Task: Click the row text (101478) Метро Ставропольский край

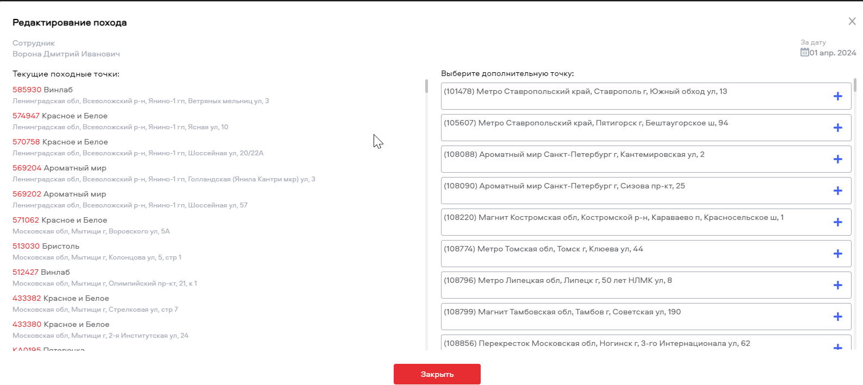Action: (585, 91)
